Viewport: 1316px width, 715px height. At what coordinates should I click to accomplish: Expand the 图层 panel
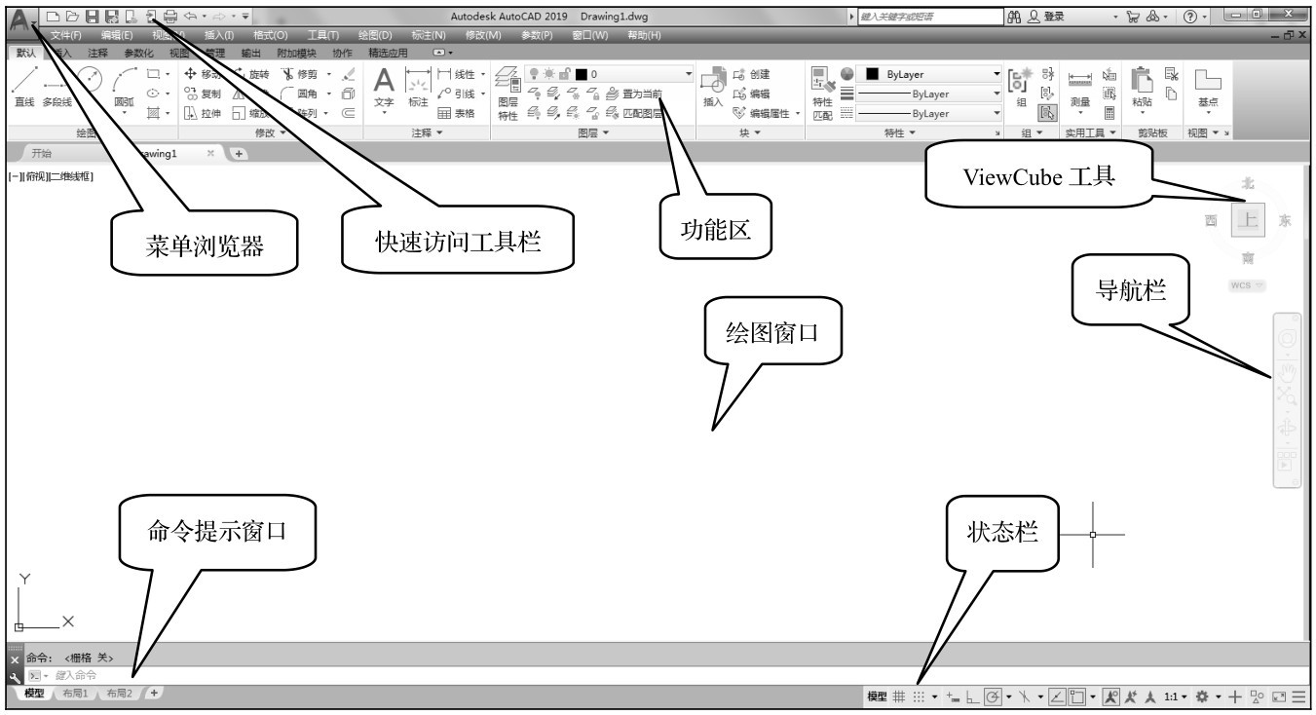tap(592, 133)
